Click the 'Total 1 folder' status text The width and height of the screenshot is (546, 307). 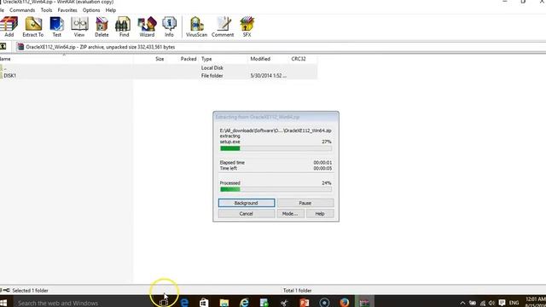[297, 290]
